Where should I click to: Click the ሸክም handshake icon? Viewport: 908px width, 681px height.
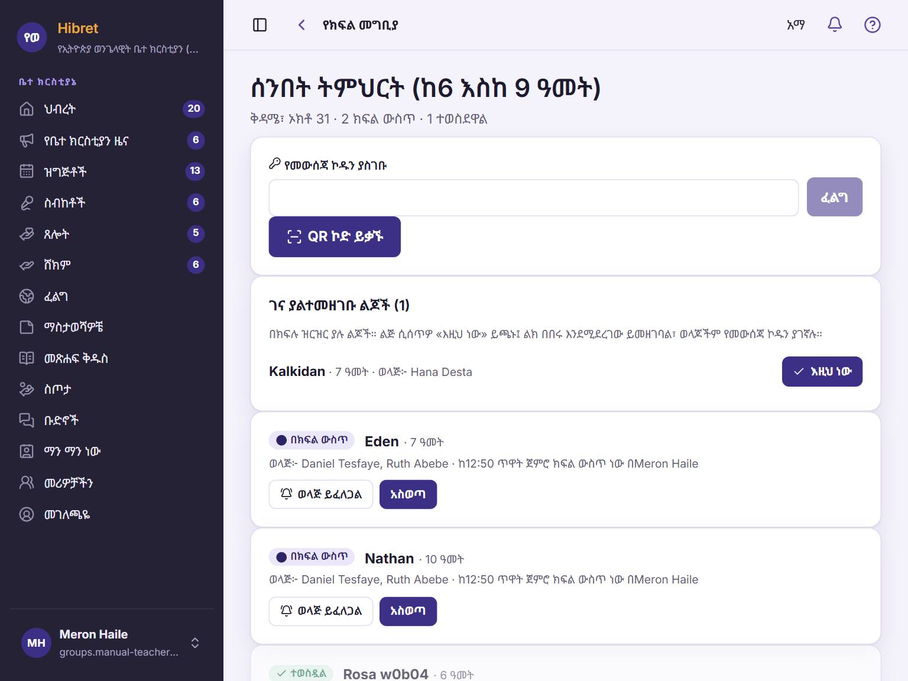click(27, 265)
